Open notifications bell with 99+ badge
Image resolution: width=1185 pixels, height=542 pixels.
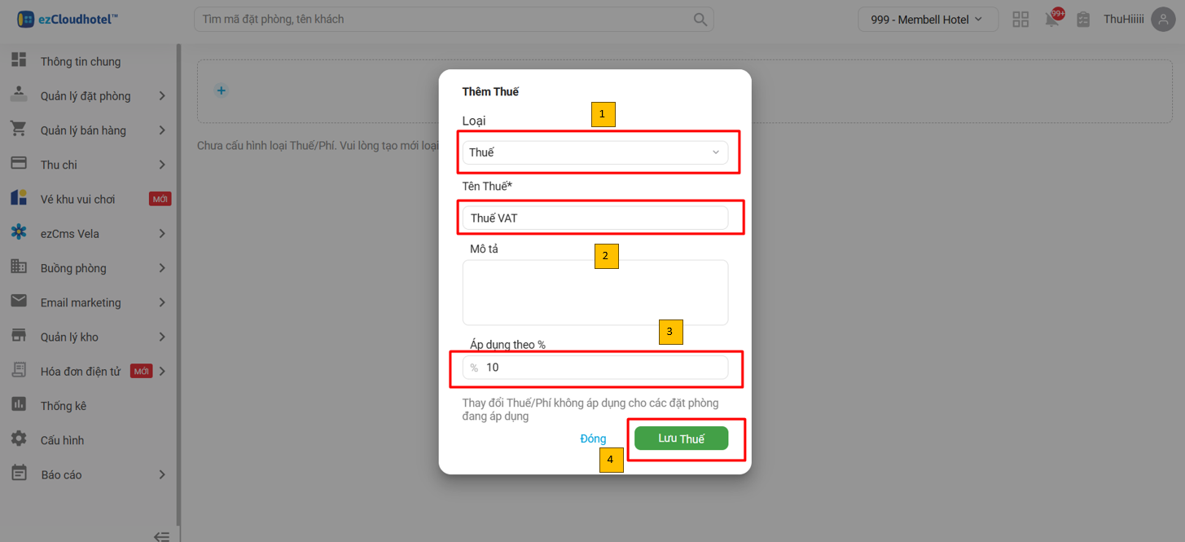[x=1052, y=20]
